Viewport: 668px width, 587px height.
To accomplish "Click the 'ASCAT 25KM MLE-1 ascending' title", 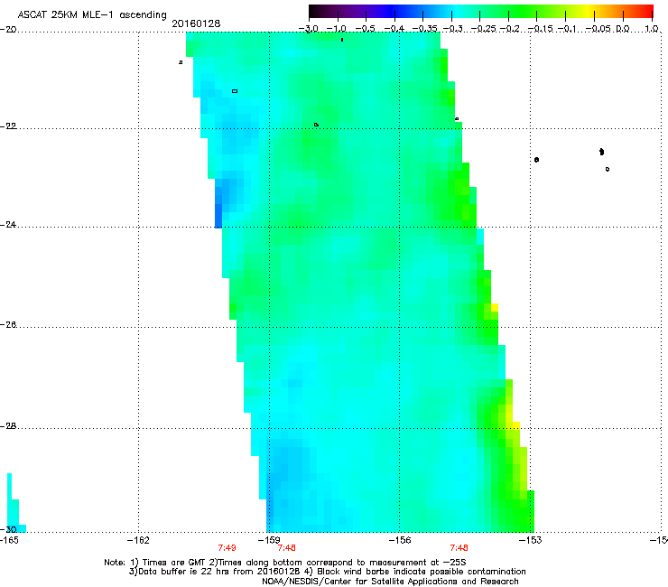I will [x=92, y=14].
